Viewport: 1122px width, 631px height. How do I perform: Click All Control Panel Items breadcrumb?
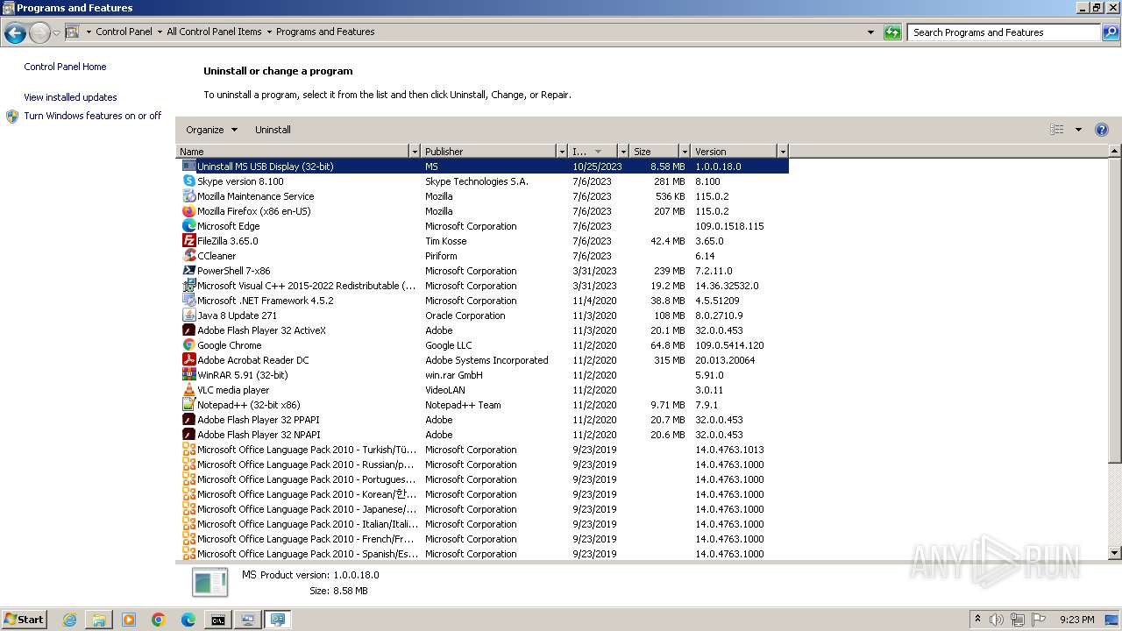coord(214,32)
